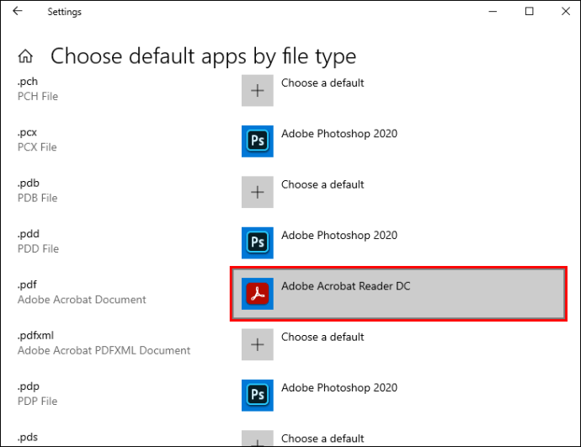
Task: Click Photoshop icon for .pdp file type
Action: pos(258,395)
